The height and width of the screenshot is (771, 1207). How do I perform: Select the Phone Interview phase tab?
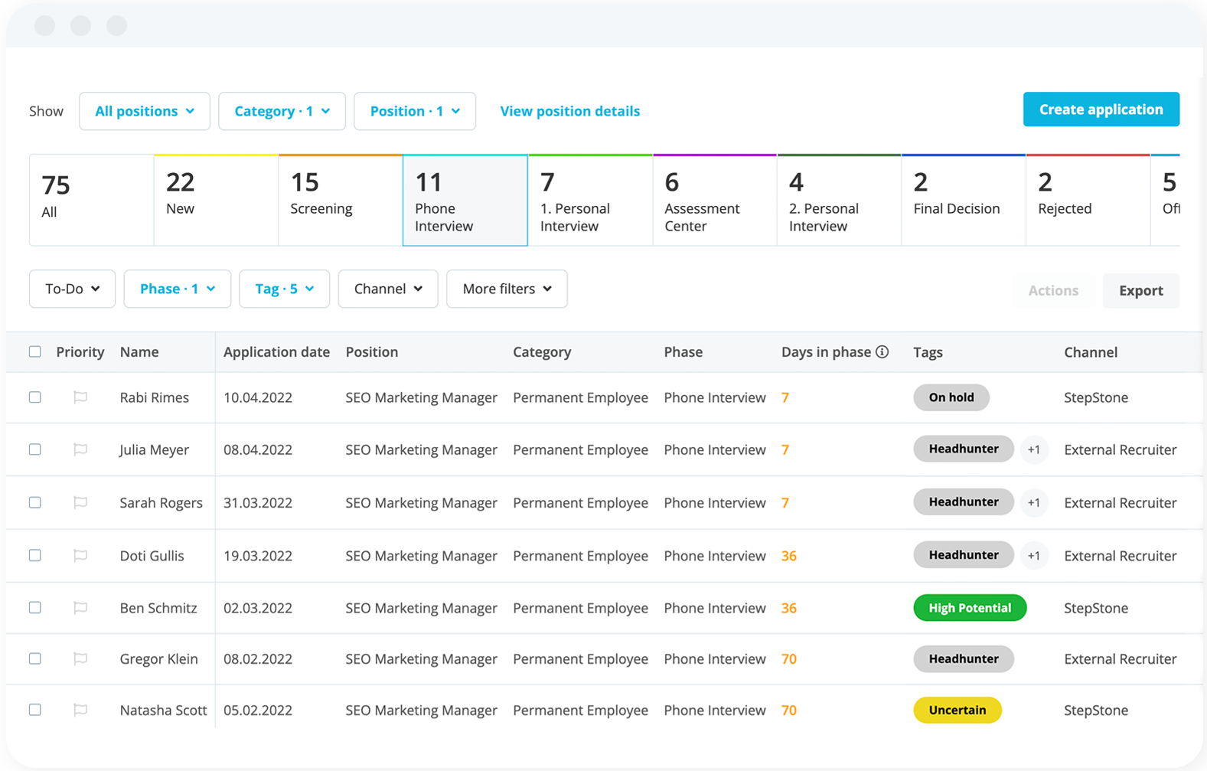(x=465, y=200)
